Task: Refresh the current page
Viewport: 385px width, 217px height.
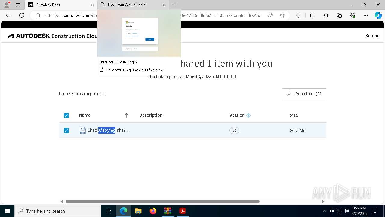Action: (x=22, y=15)
